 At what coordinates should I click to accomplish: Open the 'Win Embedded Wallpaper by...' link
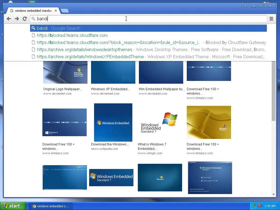pyautogui.click(x=162, y=89)
